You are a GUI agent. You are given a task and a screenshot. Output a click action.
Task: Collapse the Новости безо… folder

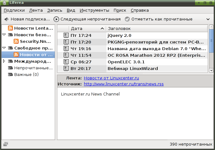point(4,35)
